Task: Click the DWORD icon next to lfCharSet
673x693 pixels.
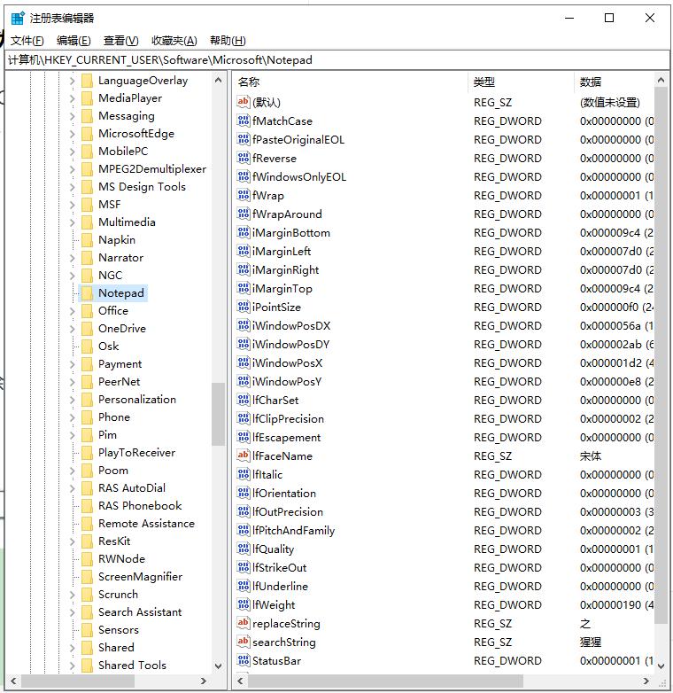Action: pyautogui.click(x=244, y=400)
